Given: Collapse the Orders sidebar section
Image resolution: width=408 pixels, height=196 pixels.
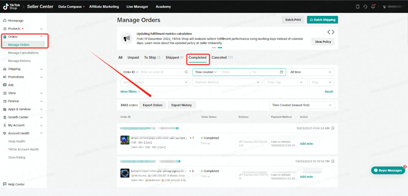Looking at the screenshot, I should 41,36.
